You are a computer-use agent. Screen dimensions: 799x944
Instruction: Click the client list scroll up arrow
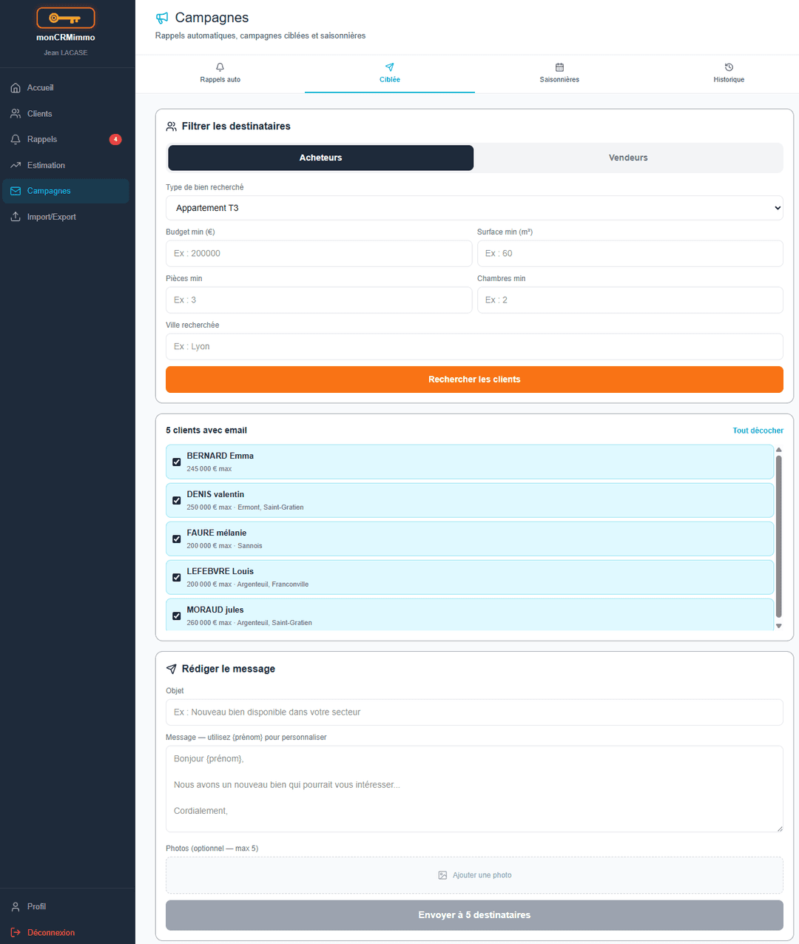click(x=778, y=450)
